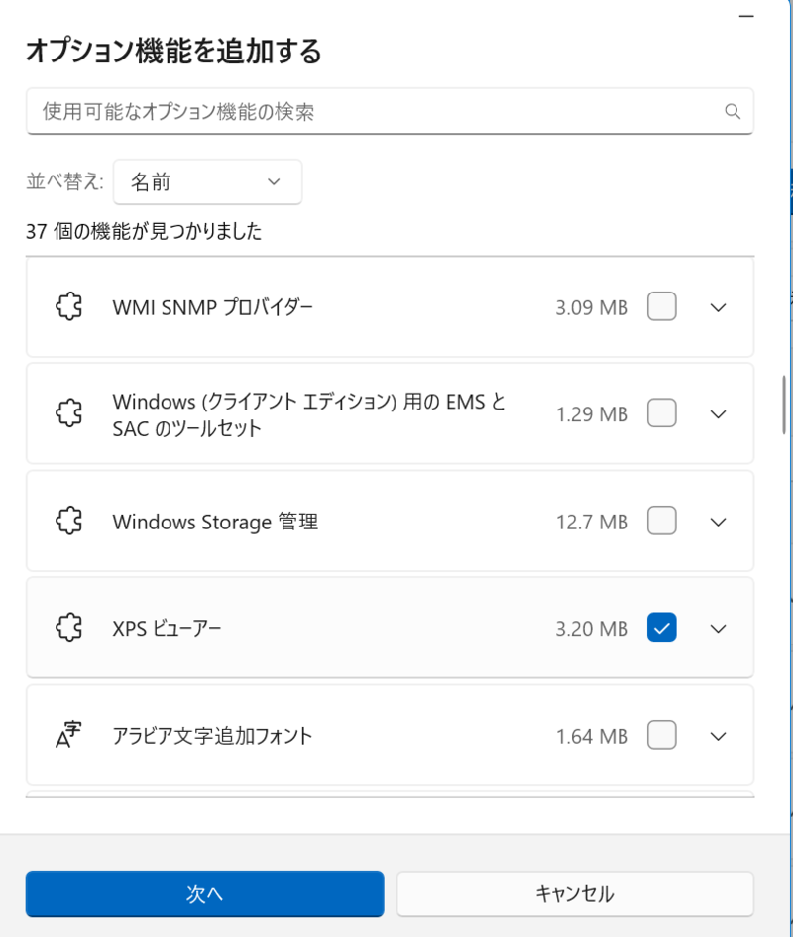793x937 pixels.
Task: Expand WMI SNMP provider details
Action: click(720, 307)
